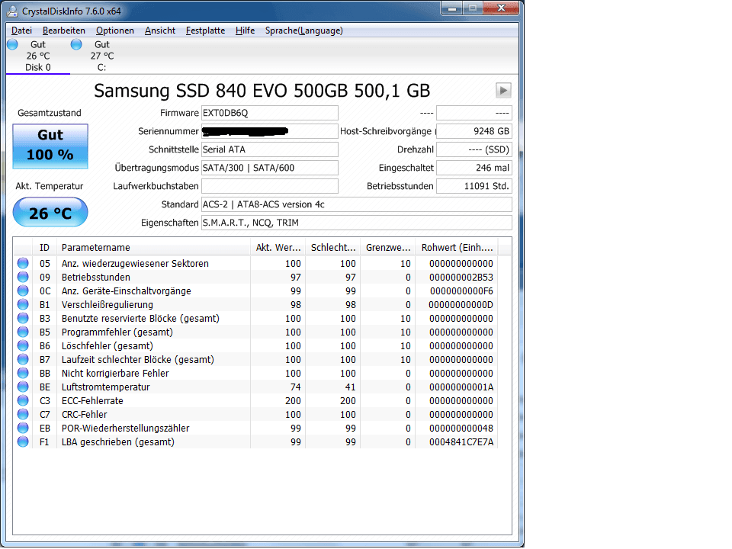The width and height of the screenshot is (732, 549).
Task: Click the status icon for attribute 05
Action: coord(22,263)
